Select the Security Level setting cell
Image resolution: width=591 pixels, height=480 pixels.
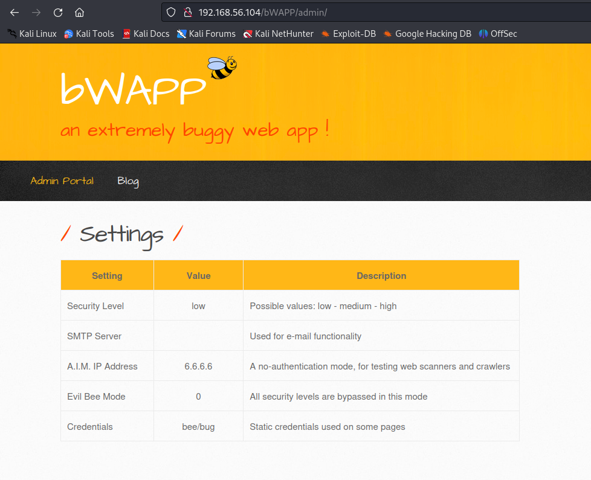[107, 306]
